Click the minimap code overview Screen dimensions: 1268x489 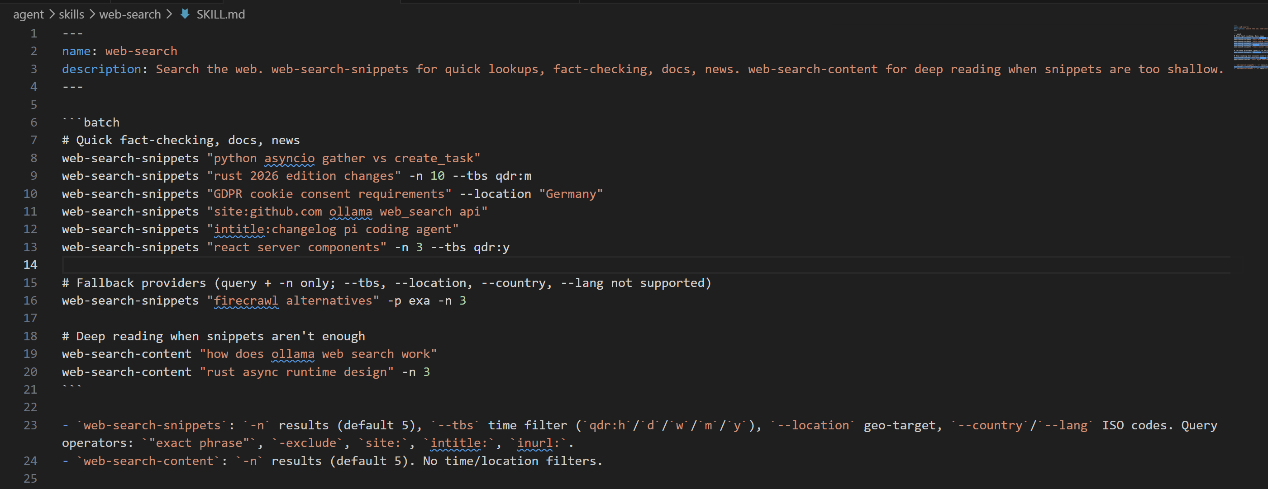coord(1250,47)
